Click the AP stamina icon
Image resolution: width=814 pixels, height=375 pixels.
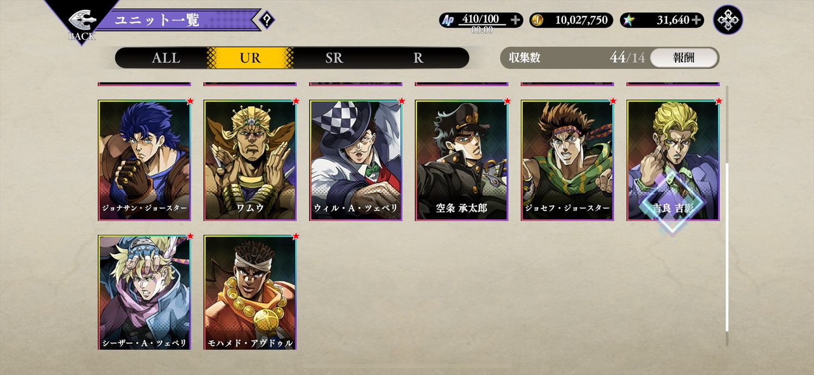click(x=448, y=21)
